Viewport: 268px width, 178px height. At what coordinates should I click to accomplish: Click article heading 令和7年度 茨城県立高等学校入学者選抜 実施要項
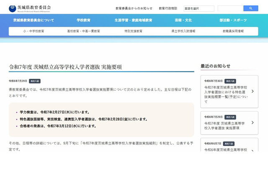pos(65,67)
